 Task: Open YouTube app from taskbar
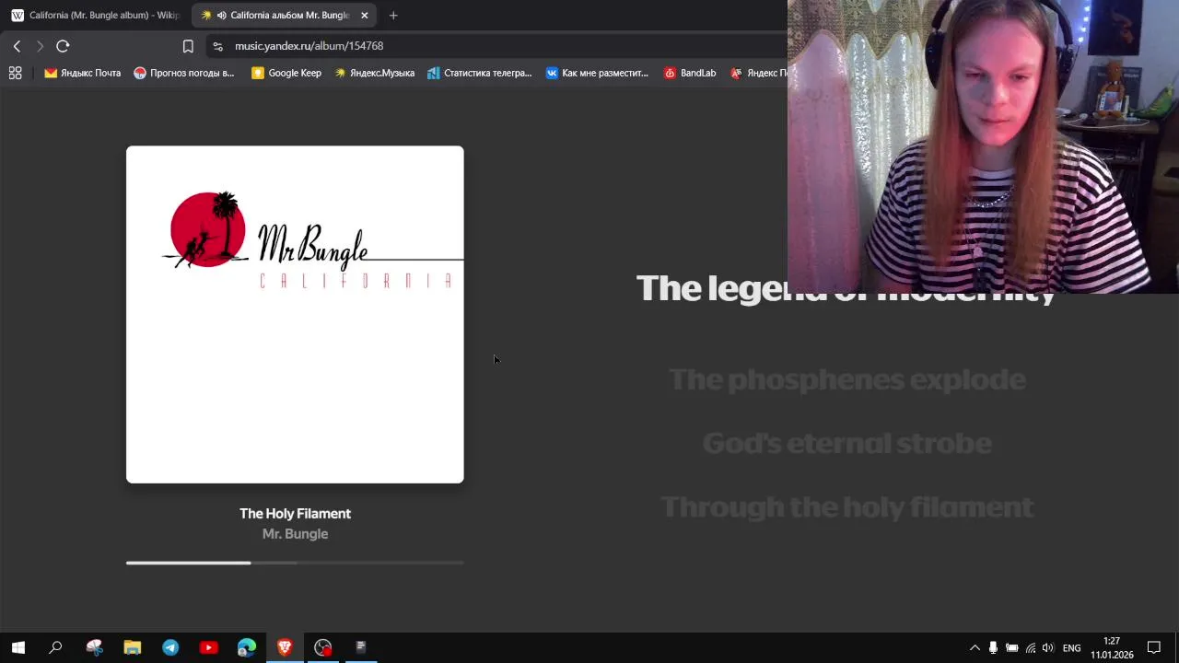click(x=208, y=647)
